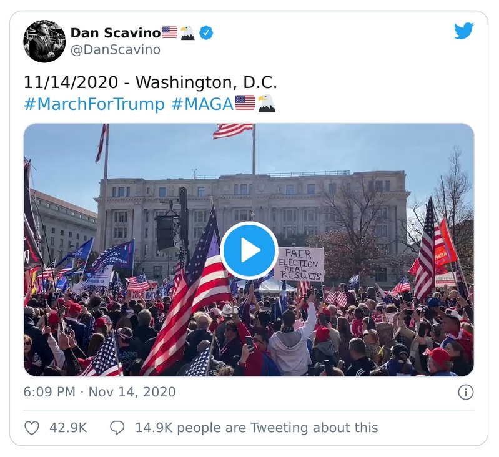Screen dimensions: 499x457
Task: Click the heart like icon
Action: [x=32, y=428]
